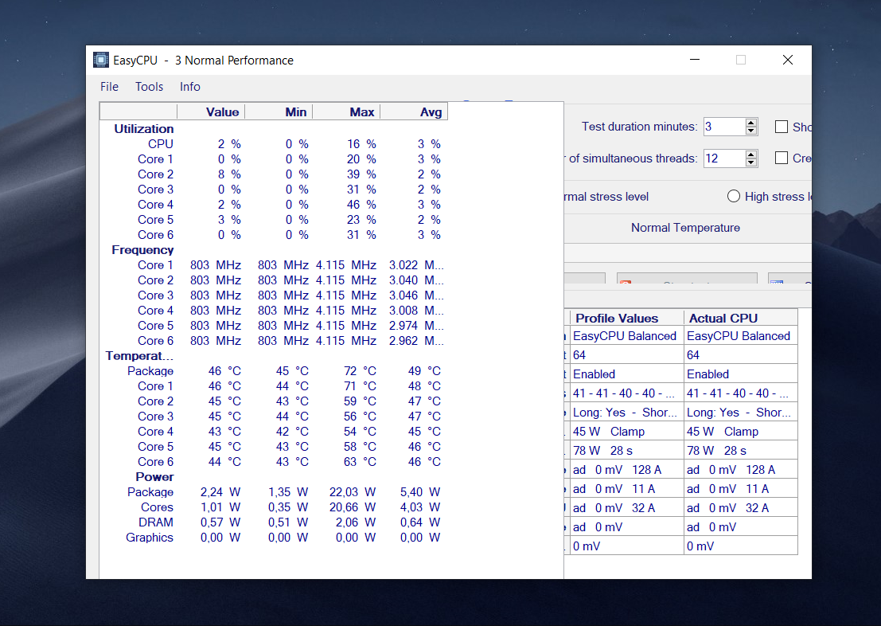Select the truncated "Temperat..." section heading
Image resolution: width=881 pixels, height=626 pixels.
(139, 356)
